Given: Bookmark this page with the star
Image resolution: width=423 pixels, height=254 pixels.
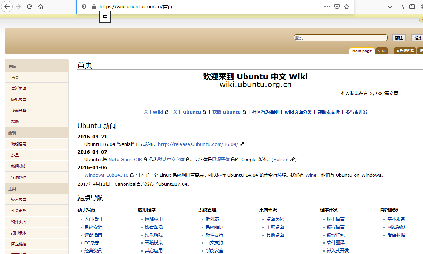Looking at the screenshot, I should click(x=347, y=7).
